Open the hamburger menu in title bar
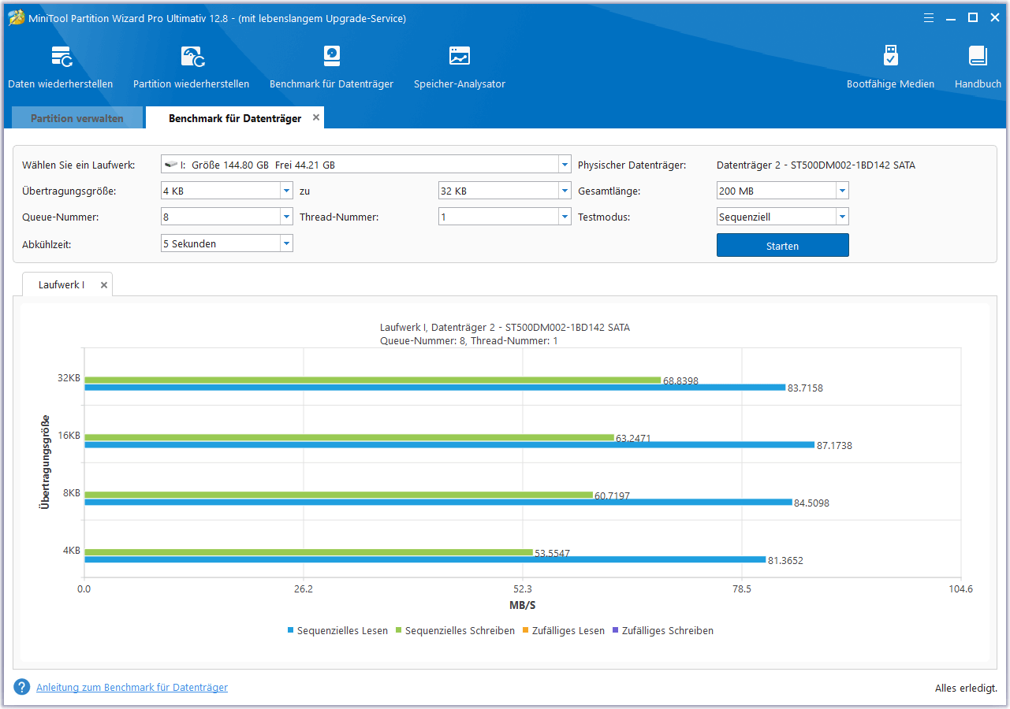 [930, 17]
